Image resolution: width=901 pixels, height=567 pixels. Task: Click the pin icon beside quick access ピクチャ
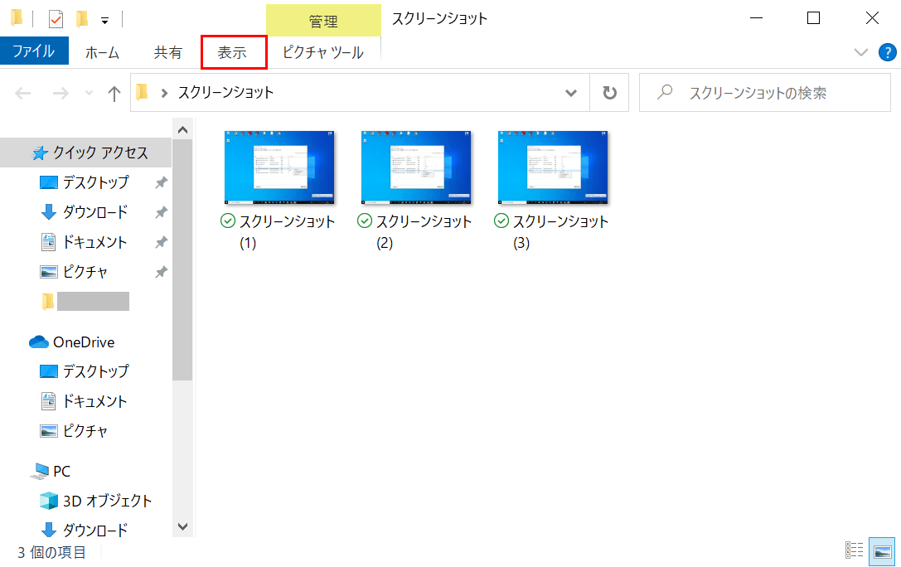(162, 272)
